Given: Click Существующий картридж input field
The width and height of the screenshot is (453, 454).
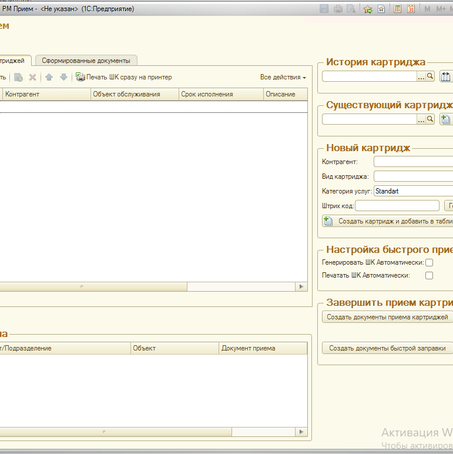Looking at the screenshot, I should 370,119.
